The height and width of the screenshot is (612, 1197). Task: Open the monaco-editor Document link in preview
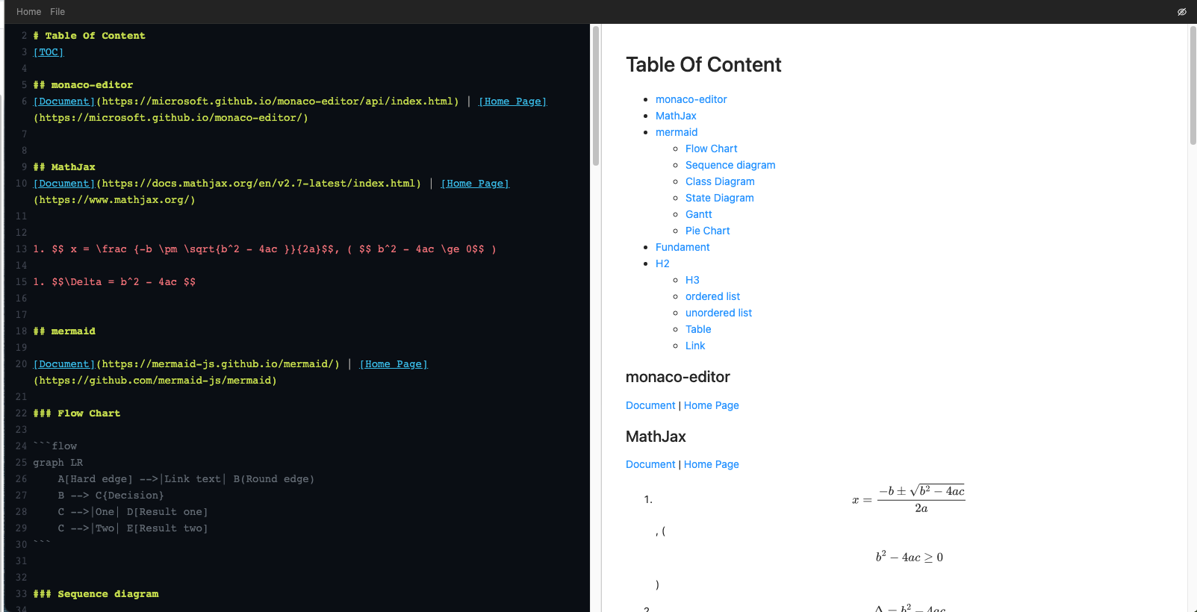point(650,405)
